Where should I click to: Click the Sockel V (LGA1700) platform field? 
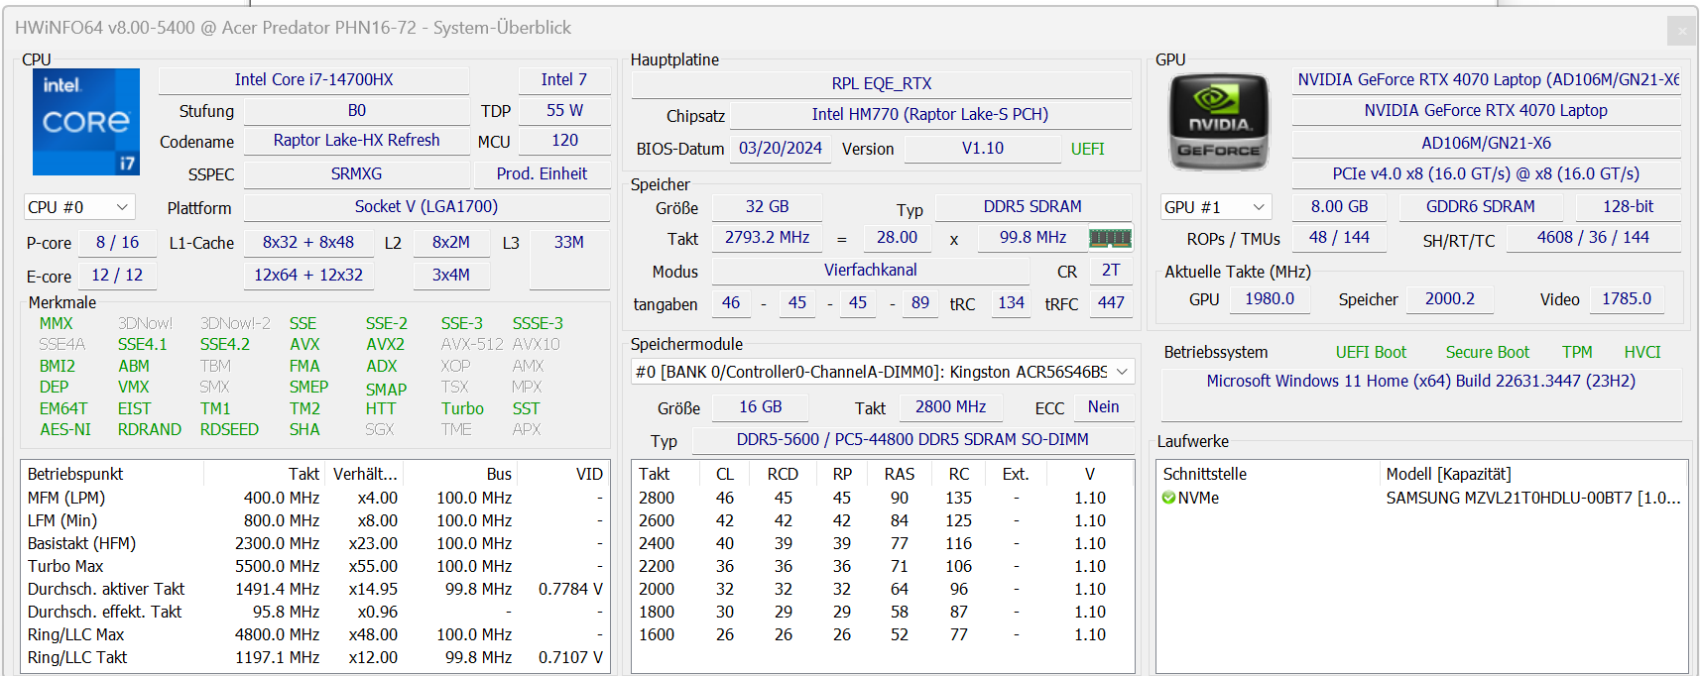[426, 206]
